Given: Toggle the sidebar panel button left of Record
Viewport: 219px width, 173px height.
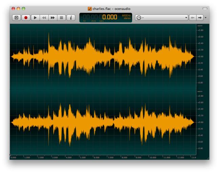Looking at the screenshot, I should 16,18.
